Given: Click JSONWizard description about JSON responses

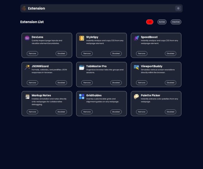Looking at the screenshot, I should pyautogui.click(x=49, y=71).
